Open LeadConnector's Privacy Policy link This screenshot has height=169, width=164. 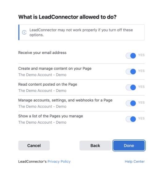(x=59, y=162)
